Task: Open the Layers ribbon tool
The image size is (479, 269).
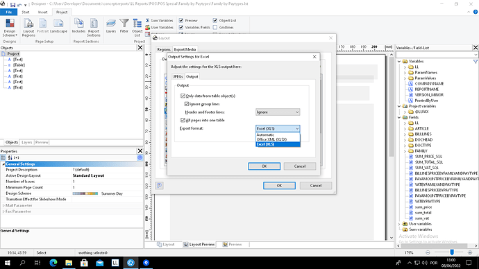Action: (x=111, y=26)
